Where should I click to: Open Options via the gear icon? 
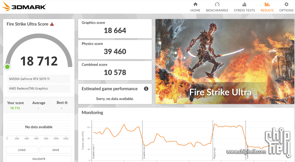(286, 4)
